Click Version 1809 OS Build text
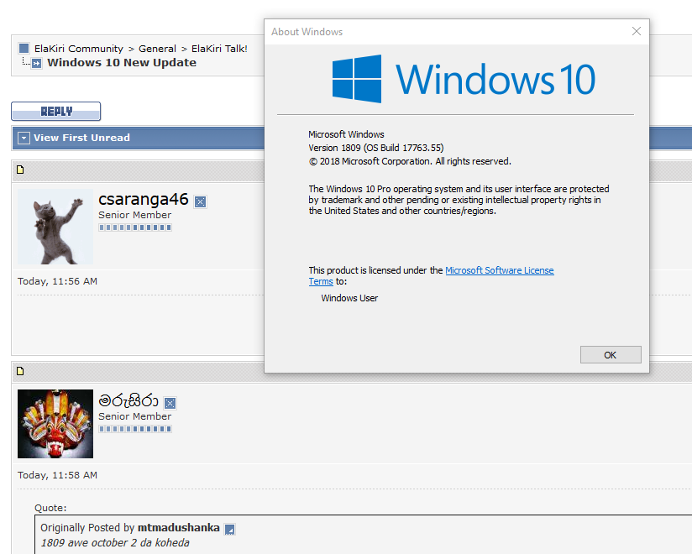The height and width of the screenshot is (554, 692). pyautogui.click(x=376, y=148)
